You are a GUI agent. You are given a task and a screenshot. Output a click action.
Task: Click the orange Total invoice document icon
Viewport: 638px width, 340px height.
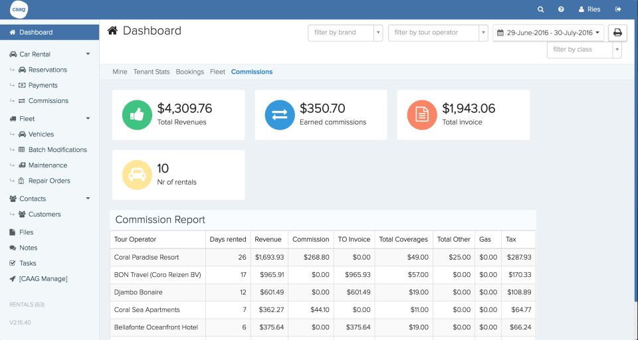tap(422, 115)
